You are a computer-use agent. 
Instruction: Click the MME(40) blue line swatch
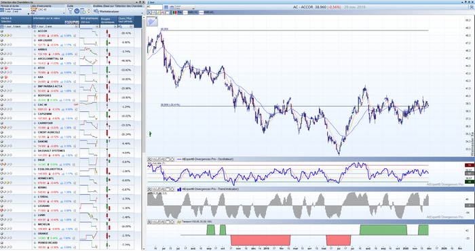coord(201,12)
